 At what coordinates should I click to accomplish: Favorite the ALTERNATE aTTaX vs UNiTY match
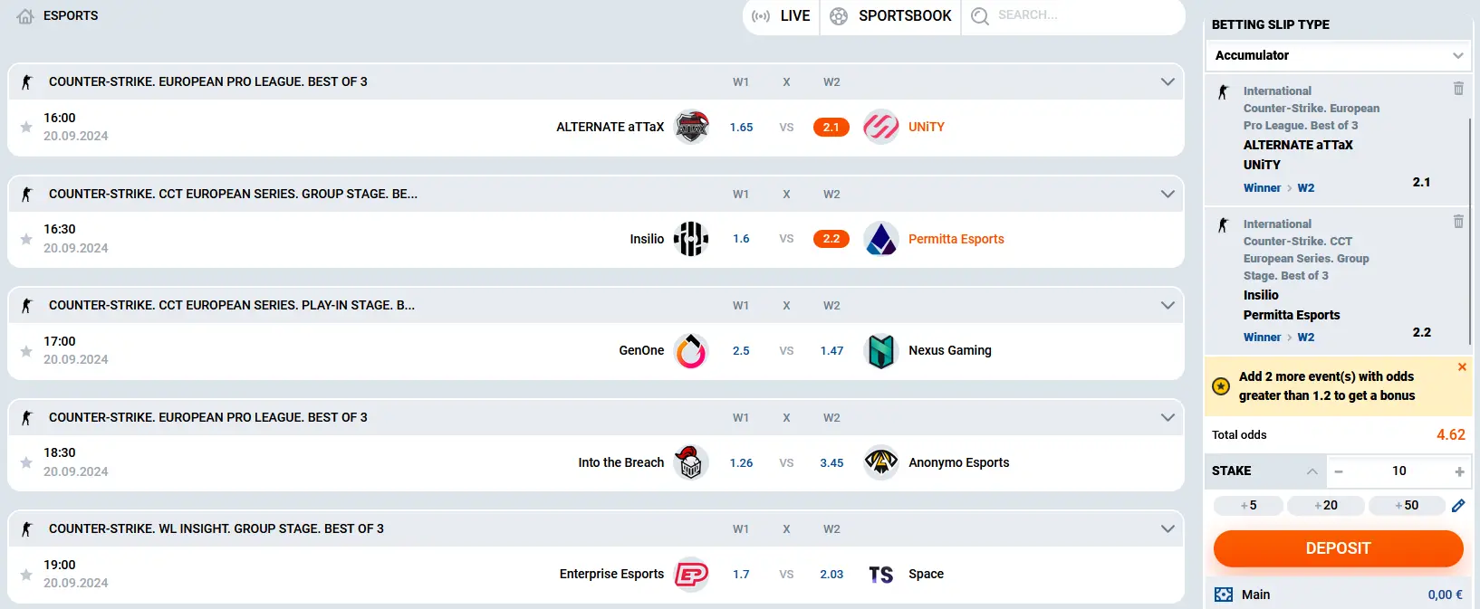[25, 127]
